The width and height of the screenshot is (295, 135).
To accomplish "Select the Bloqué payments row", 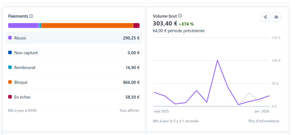I will click(74, 82).
